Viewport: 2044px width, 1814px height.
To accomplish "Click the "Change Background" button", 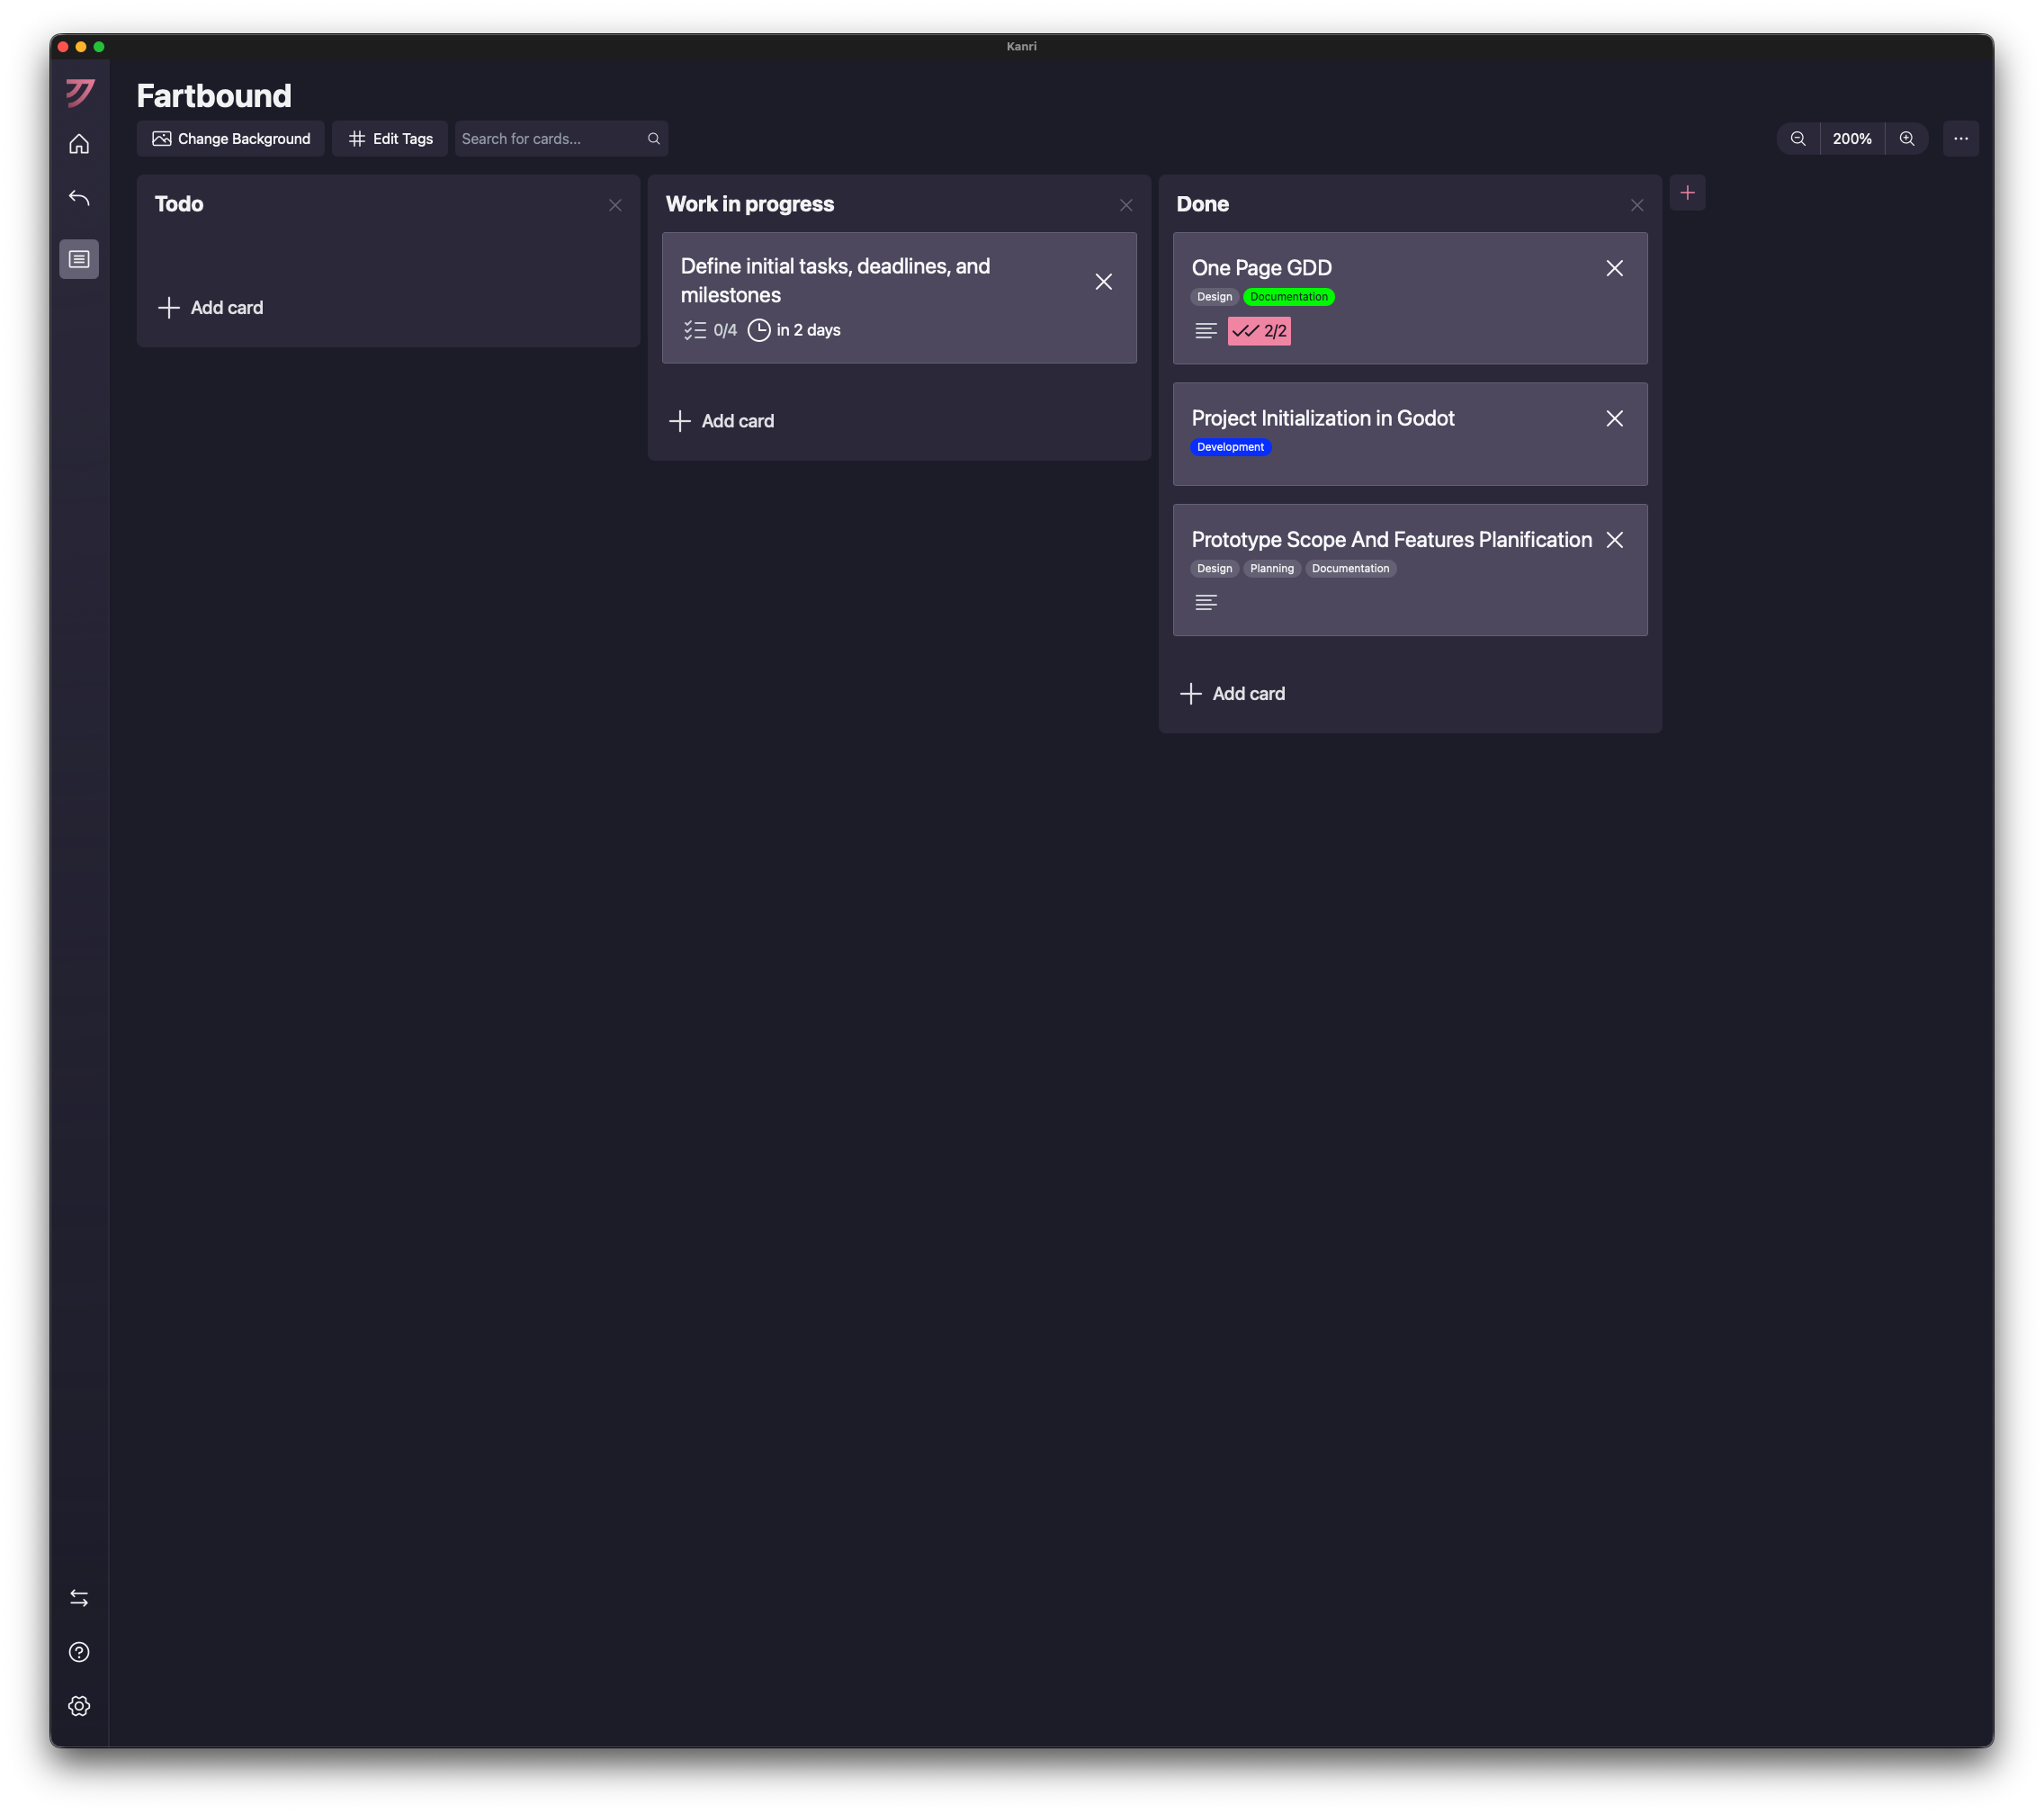I will pos(230,138).
